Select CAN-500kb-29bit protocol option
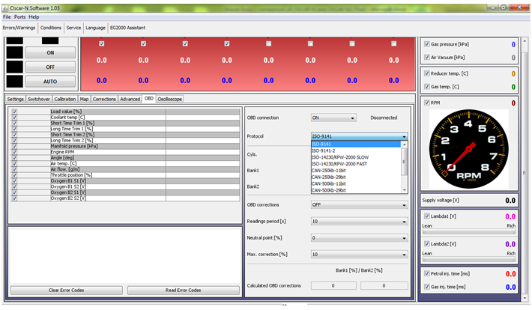The height and width of the screenshot is (310, 532). (x=356, y=190)
